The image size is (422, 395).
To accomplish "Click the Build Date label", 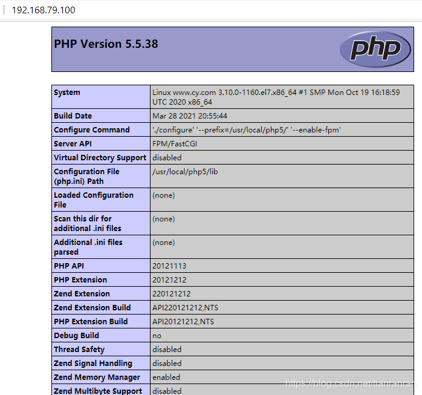I will pos(73,116).
